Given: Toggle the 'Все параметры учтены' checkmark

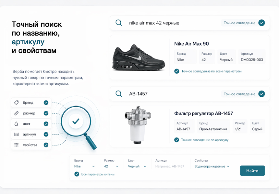Looking at the screenshot, I should point(77,174).
